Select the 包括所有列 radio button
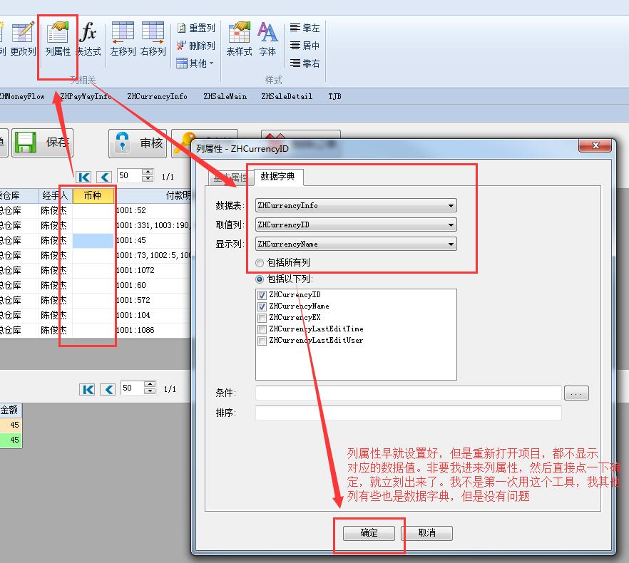Image resolution: width=629 pixels, height=563 pixels. pyautogui.click(x=260, y=263)
